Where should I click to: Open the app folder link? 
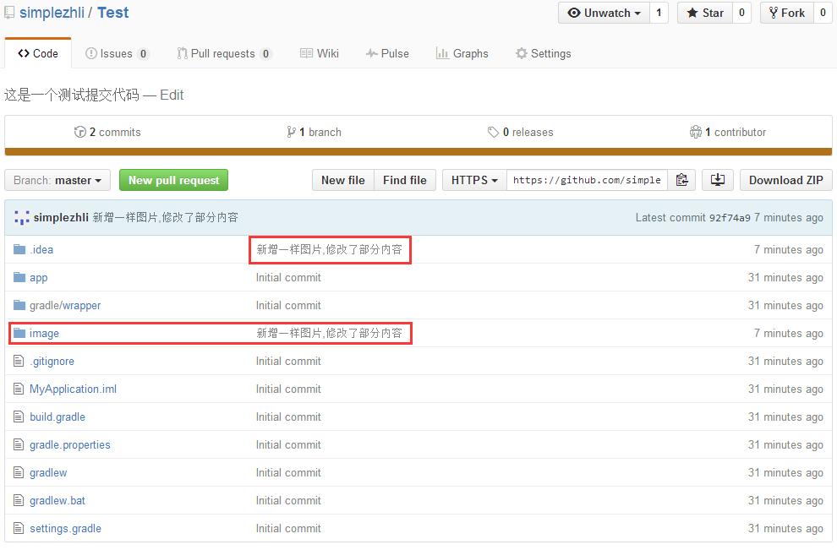point(38,278)
